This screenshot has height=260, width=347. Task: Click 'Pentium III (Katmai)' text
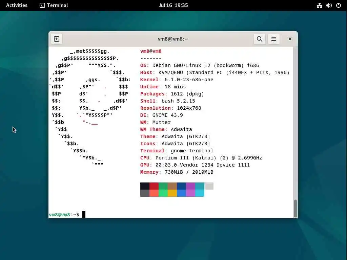point(186,158)
